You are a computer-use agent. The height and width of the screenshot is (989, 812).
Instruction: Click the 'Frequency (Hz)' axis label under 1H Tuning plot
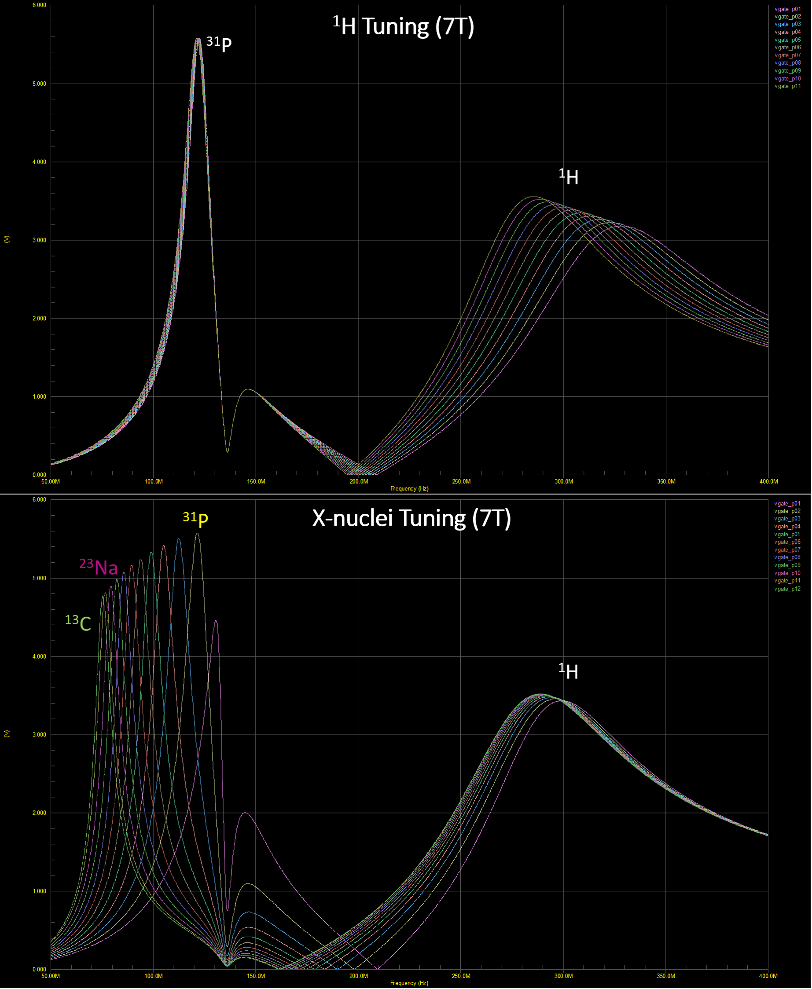[x=409, y=489]
